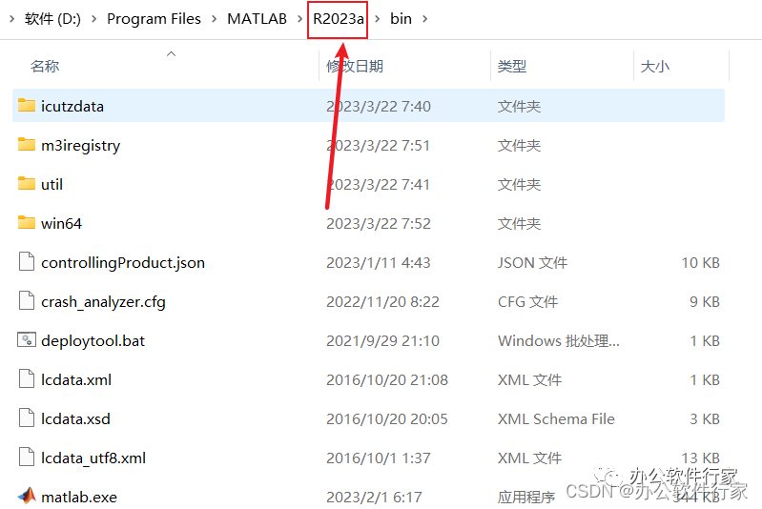The image size is (762, 509).
Task: Click the crash_analyzer.cfg file name
Action: 104,301
